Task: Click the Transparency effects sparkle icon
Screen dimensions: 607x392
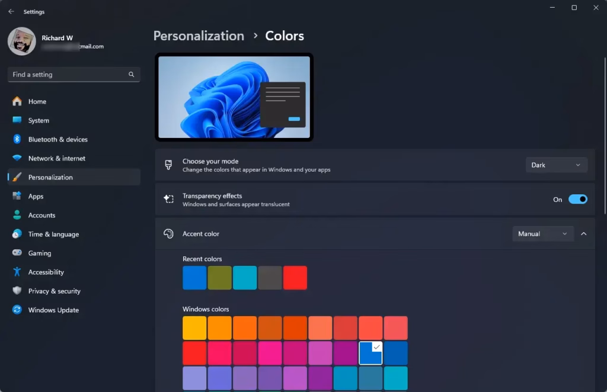Action: point(168,199)
